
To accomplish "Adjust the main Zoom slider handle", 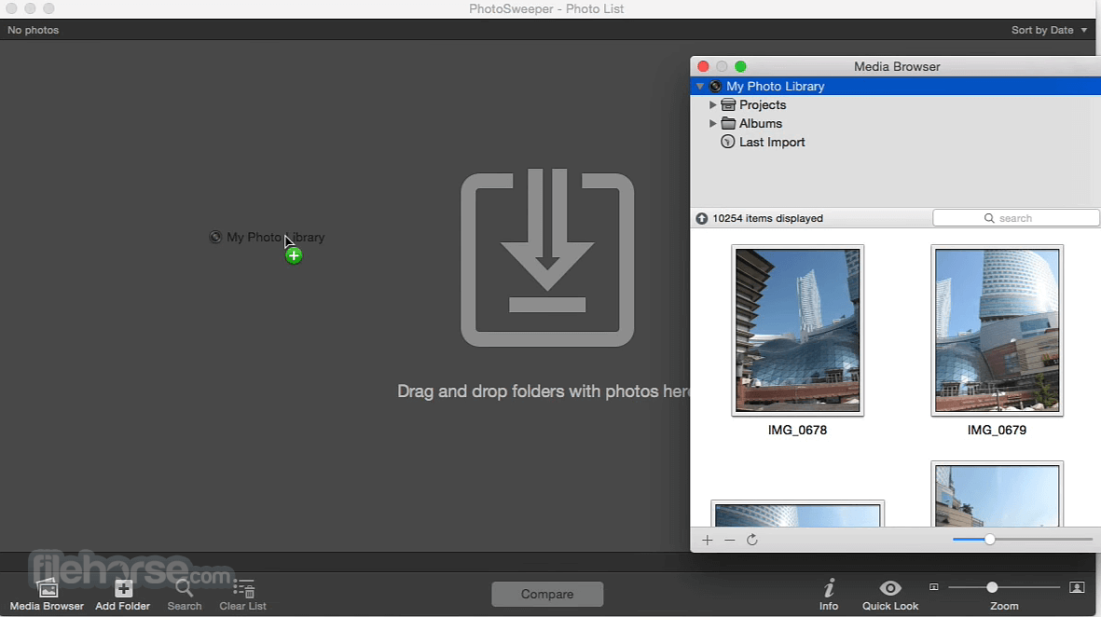I will (x=992, y=587).
